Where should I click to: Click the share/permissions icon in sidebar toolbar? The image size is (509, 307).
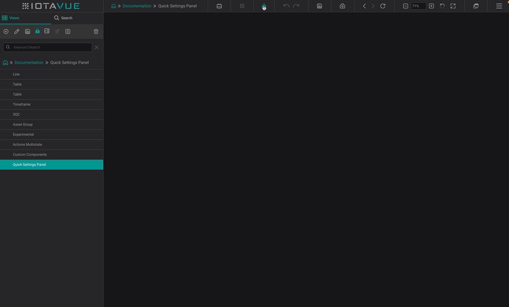click(47, 31)
